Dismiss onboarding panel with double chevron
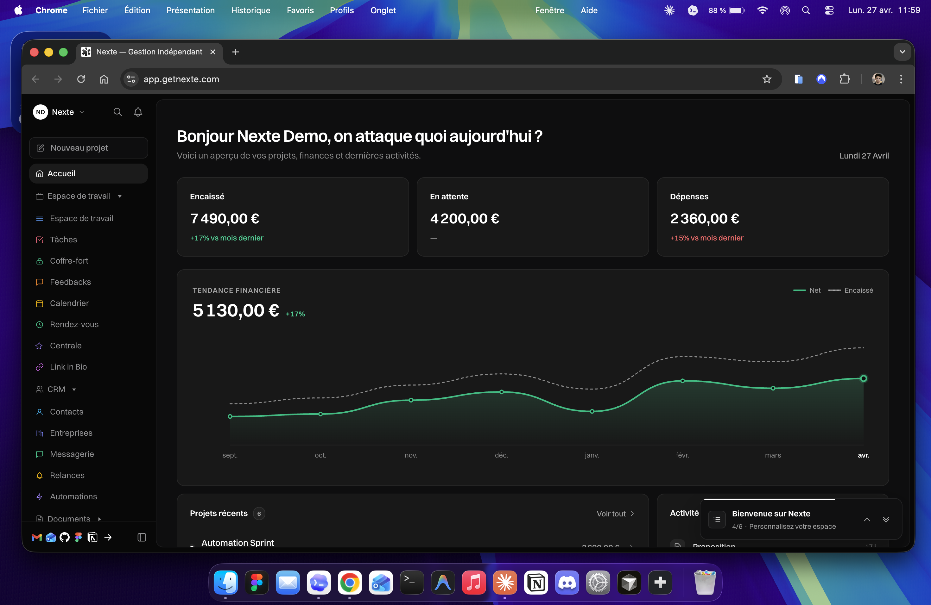Screen dimensions: 931x605 click(x=886, y=520)
